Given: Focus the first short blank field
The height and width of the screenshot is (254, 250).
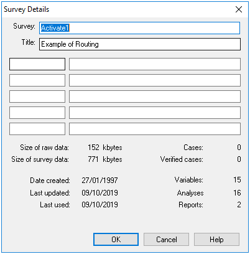Looking at the screenshot, I should click(x=37, y=64).
